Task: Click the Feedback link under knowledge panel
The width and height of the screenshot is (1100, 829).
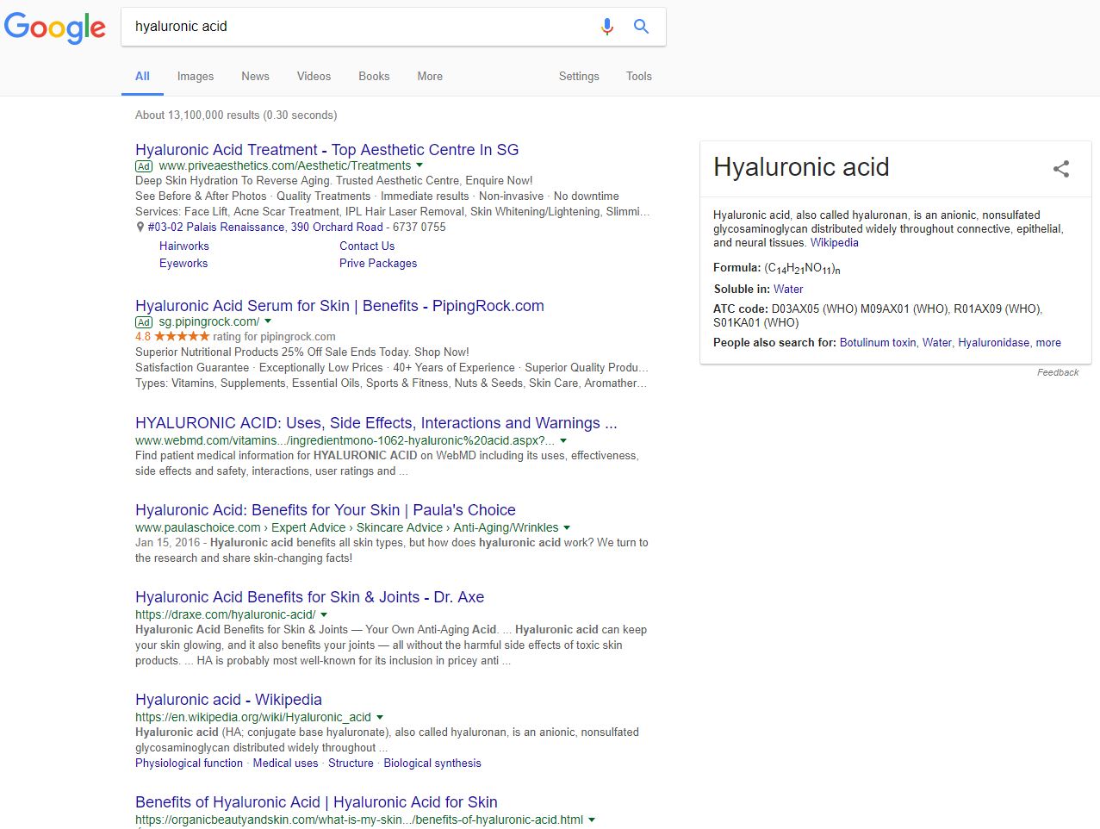Action: coord(1057,372)
